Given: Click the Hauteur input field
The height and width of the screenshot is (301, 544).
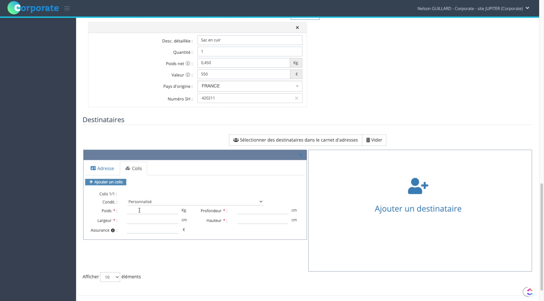Looking at the screenshot, I should point(262,220).
